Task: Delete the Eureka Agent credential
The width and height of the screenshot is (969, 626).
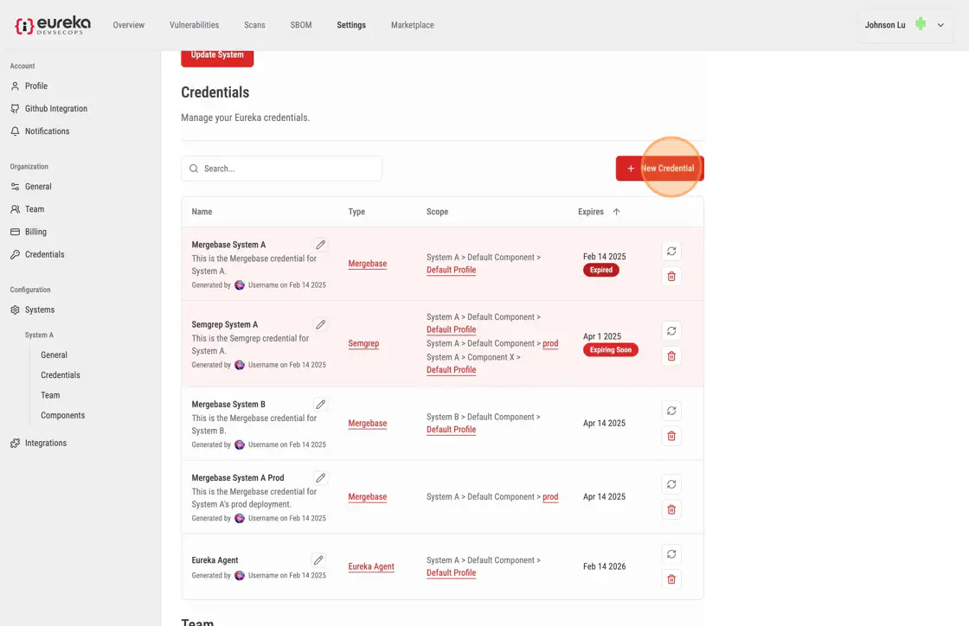Action: click(x=671, y=579)
